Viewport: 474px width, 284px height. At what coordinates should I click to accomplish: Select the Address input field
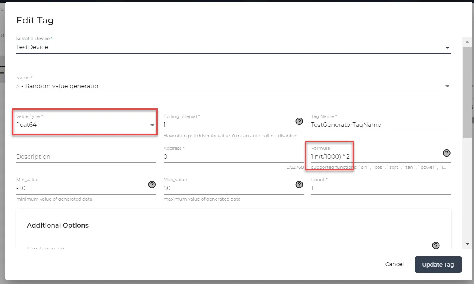234,156
